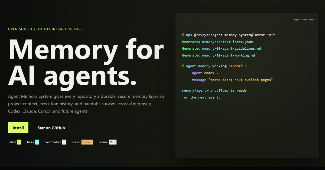
Task: Open the license MIT badge
Action: pyautogui.click(x=107, y=142)
